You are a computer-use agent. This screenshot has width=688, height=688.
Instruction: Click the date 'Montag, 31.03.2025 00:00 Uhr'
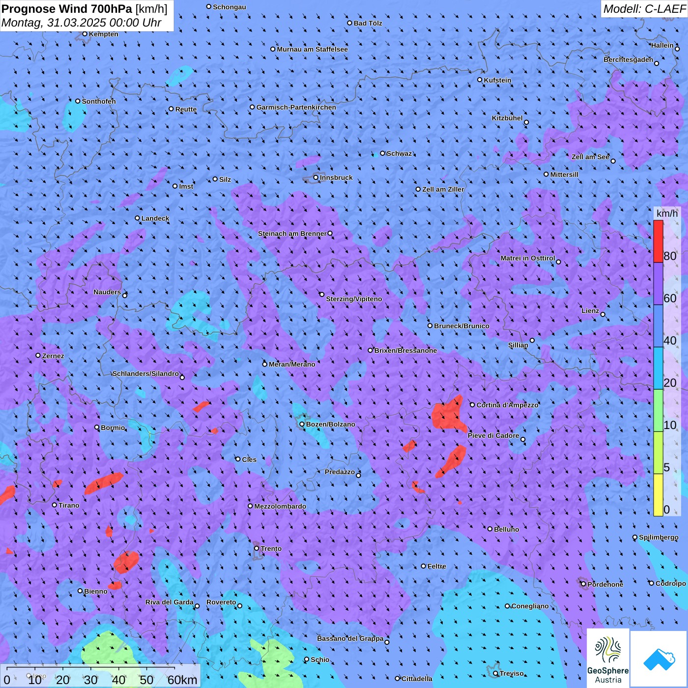tap(82, 23)
